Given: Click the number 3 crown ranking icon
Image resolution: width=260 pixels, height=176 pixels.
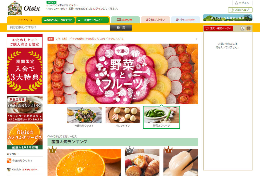Looking at the screenshot, I should point(168,150).
